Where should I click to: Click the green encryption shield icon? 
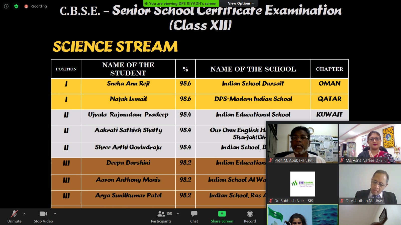(16, 6)
